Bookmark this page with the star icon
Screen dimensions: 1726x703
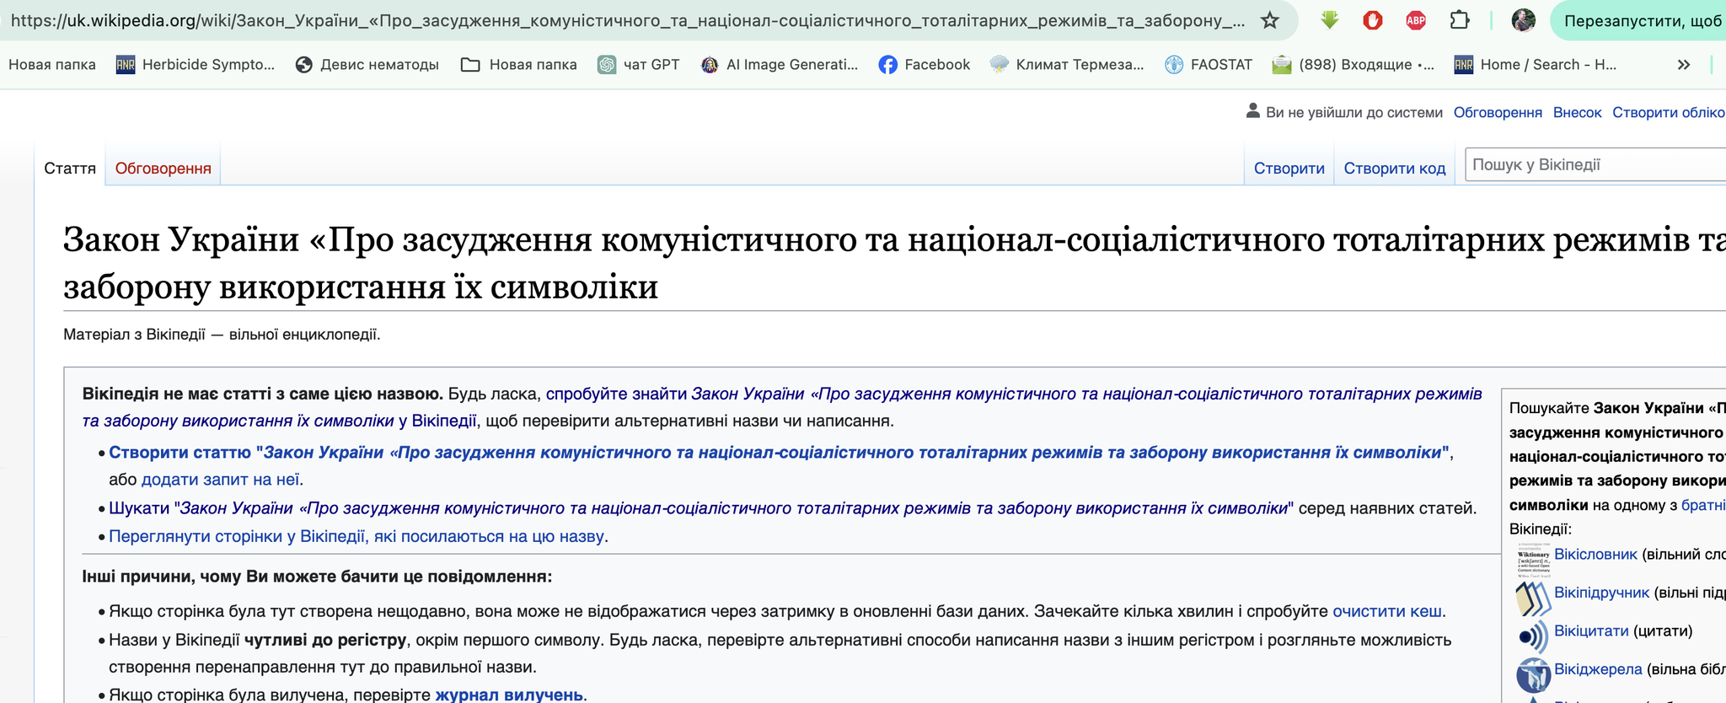point(1269,20)
